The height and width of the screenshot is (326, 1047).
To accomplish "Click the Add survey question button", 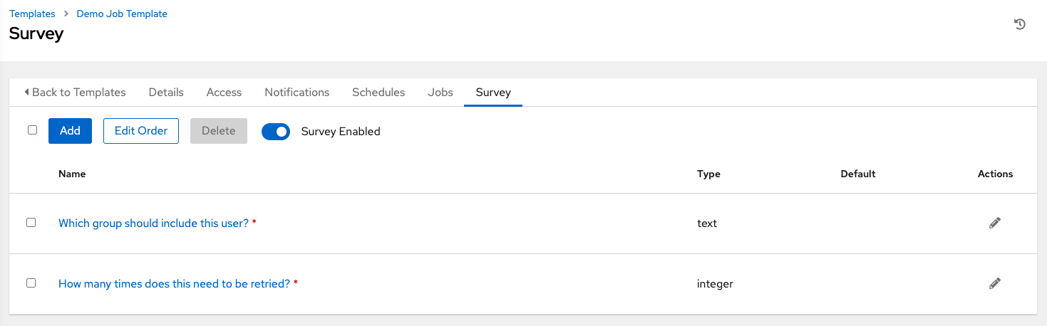I will click(x=70, y=131).
